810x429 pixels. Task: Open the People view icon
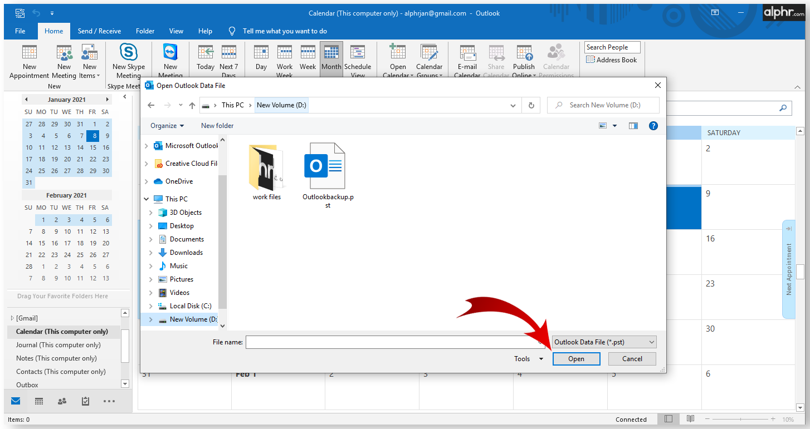[62, 401]
